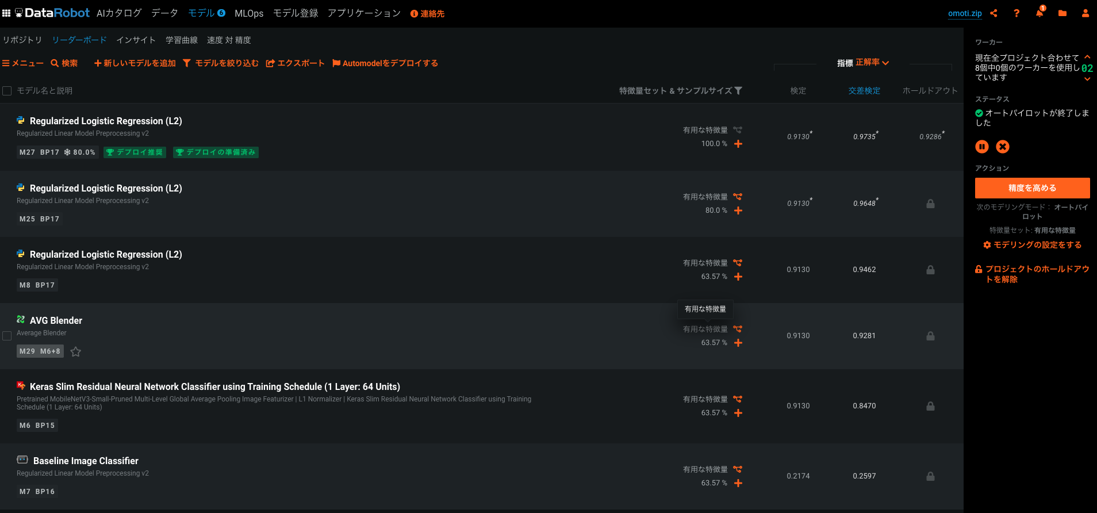Click feature list icon in AVG Blender row
This screenshot has height=513, width=1097.
point(738,329)
